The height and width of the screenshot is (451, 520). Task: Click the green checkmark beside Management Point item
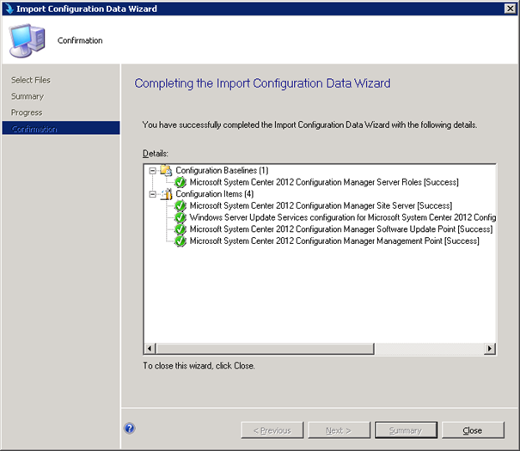coord(180,241)
